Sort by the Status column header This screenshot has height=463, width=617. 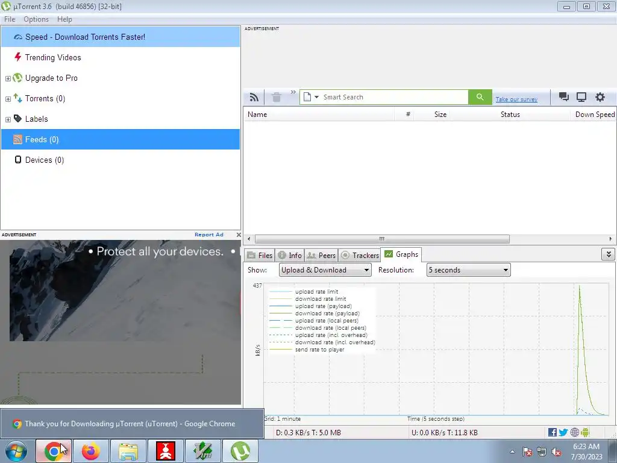coord(510,115)
